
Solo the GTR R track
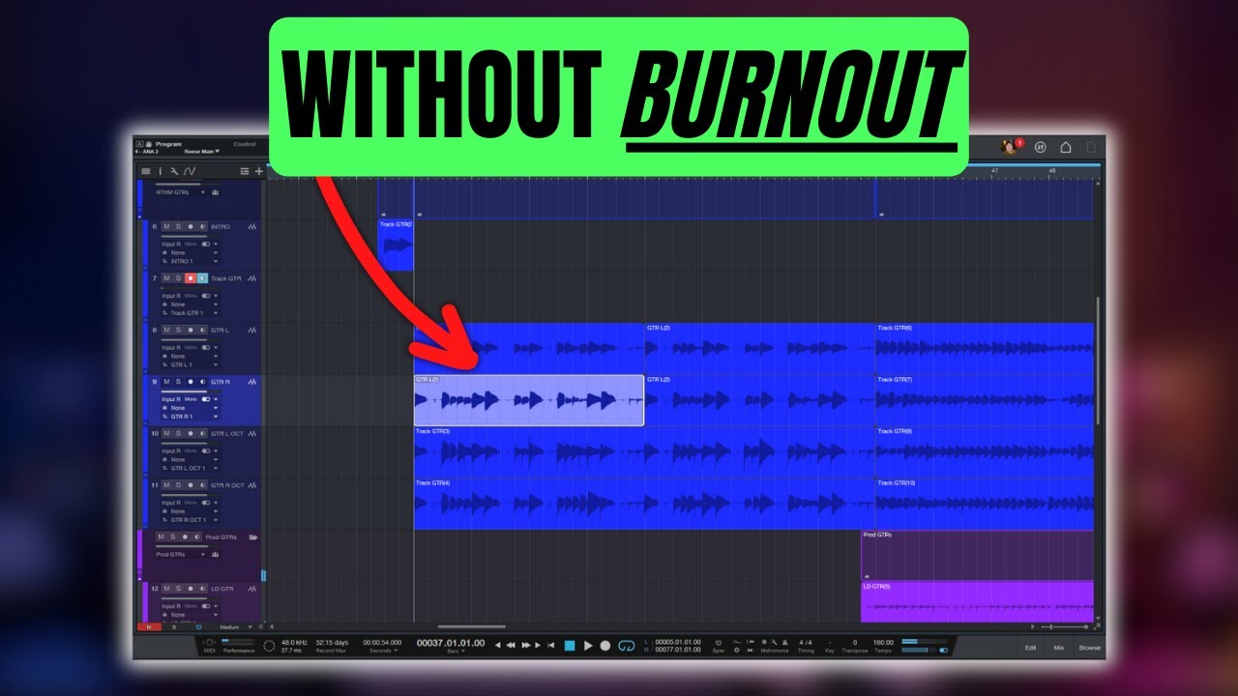(178, 382)
